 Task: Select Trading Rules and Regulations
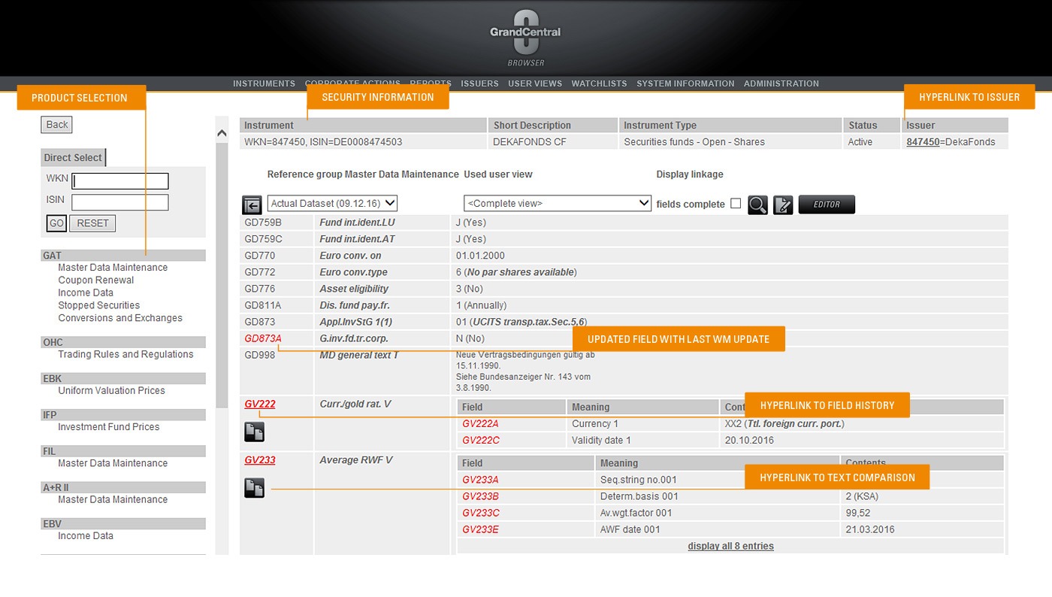(125, 354)
